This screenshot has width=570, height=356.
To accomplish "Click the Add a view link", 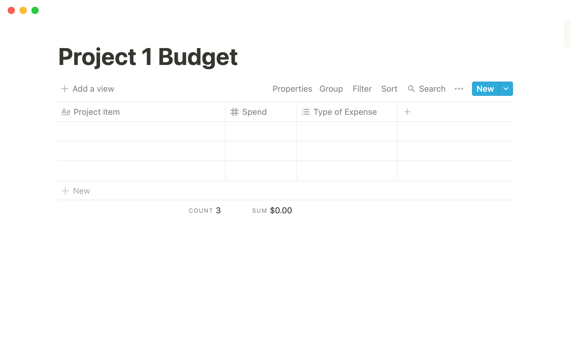I will [x=93, y=89].
